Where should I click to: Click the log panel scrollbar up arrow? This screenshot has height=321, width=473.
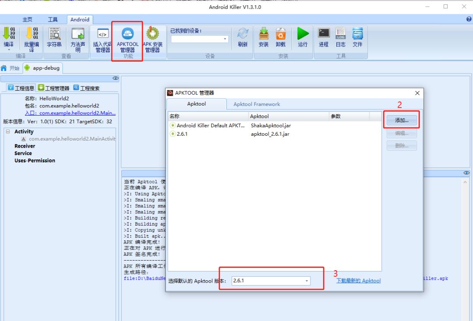point(465,182)
